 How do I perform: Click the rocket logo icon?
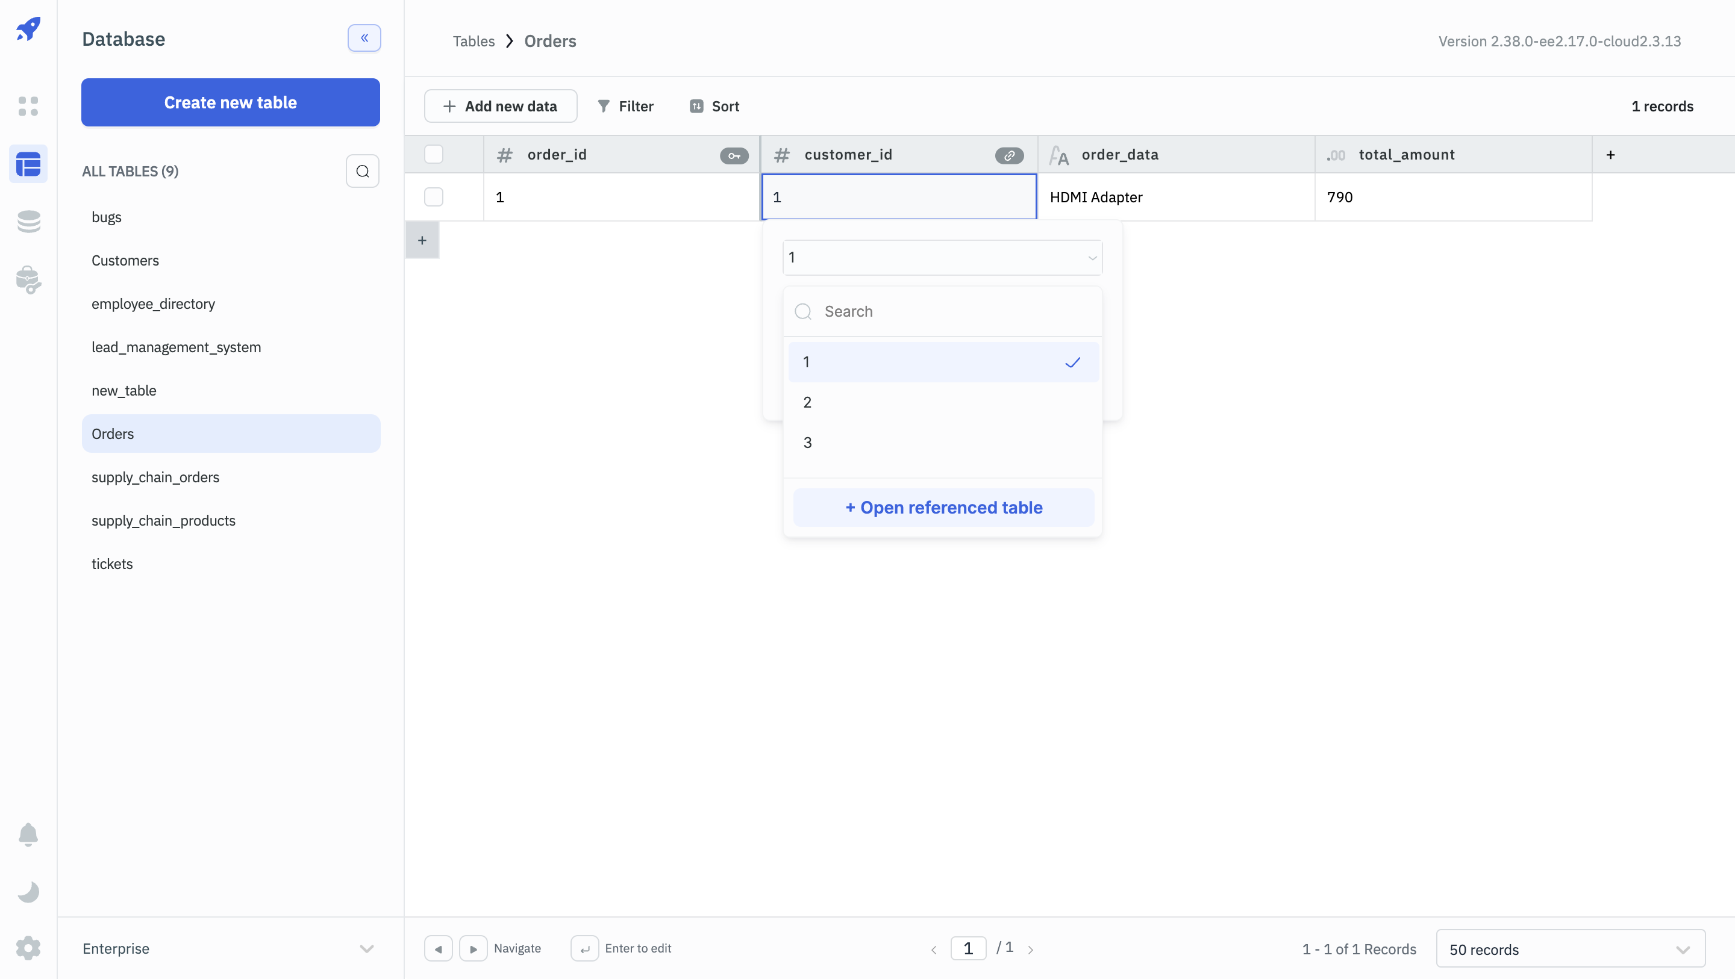click(x=28, y=29)
